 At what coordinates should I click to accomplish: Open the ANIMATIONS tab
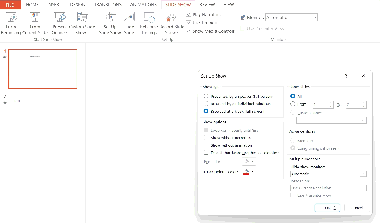click(x=143, y=5)
